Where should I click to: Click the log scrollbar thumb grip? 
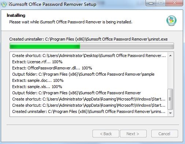pyautogui.click(x=170, y=99)
